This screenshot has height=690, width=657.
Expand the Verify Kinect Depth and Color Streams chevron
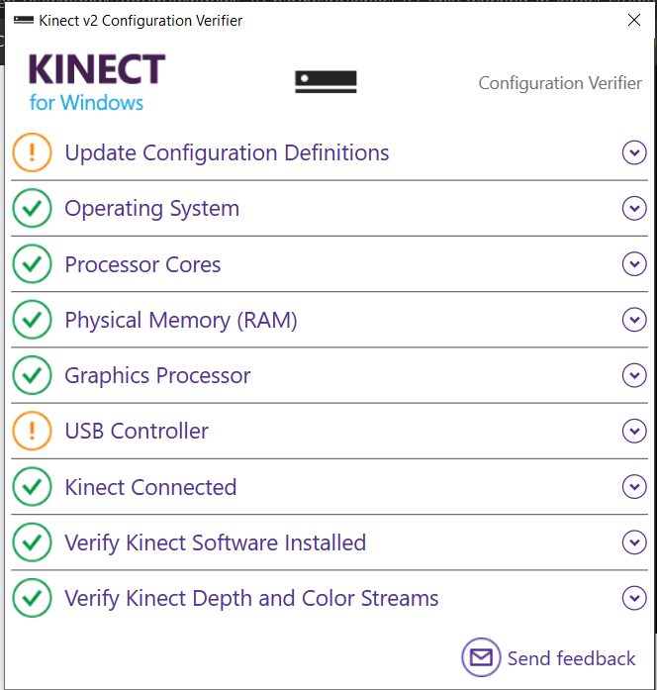click(x=634, y=598)
